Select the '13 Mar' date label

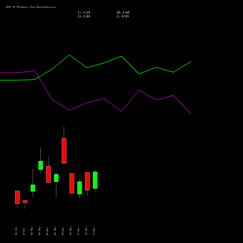pyautogui.click(x=94, y=231)
